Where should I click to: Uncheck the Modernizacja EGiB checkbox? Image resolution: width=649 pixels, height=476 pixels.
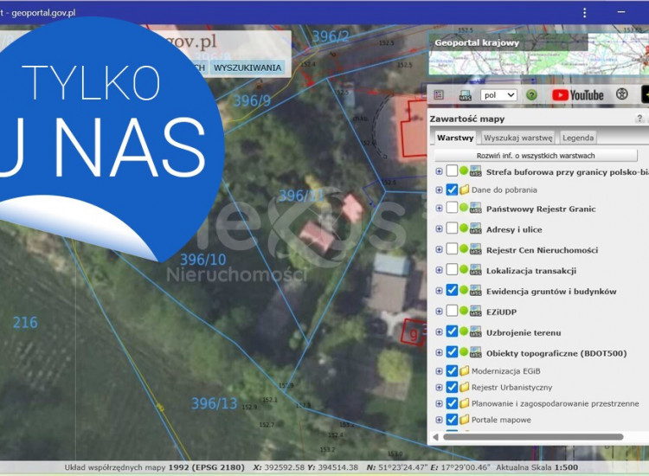click(452, 371)
